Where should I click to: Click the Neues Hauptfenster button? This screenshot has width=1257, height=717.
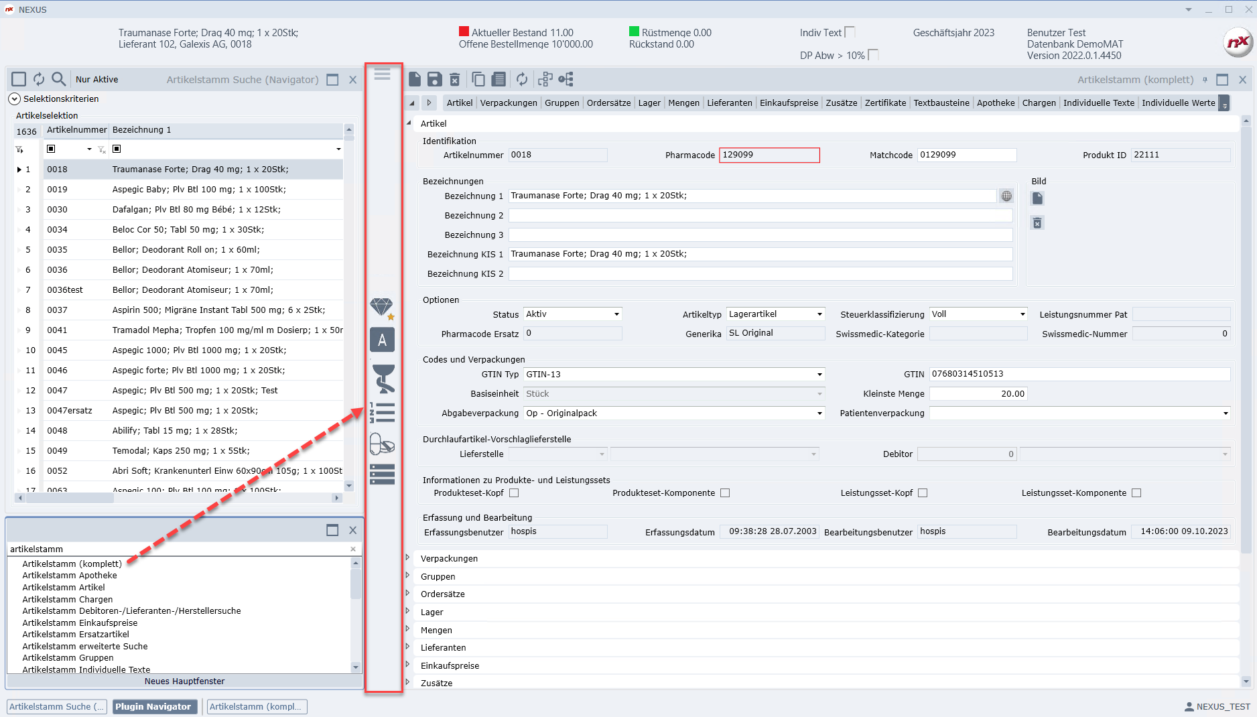[x=184, y=681]
